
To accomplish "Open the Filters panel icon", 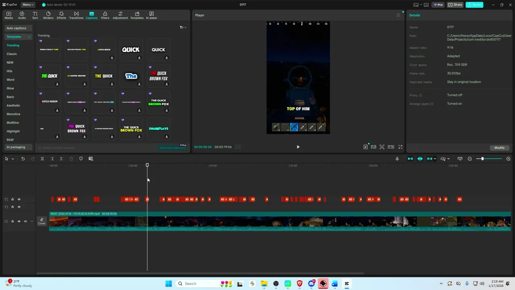I will click(x=105, y=15).
